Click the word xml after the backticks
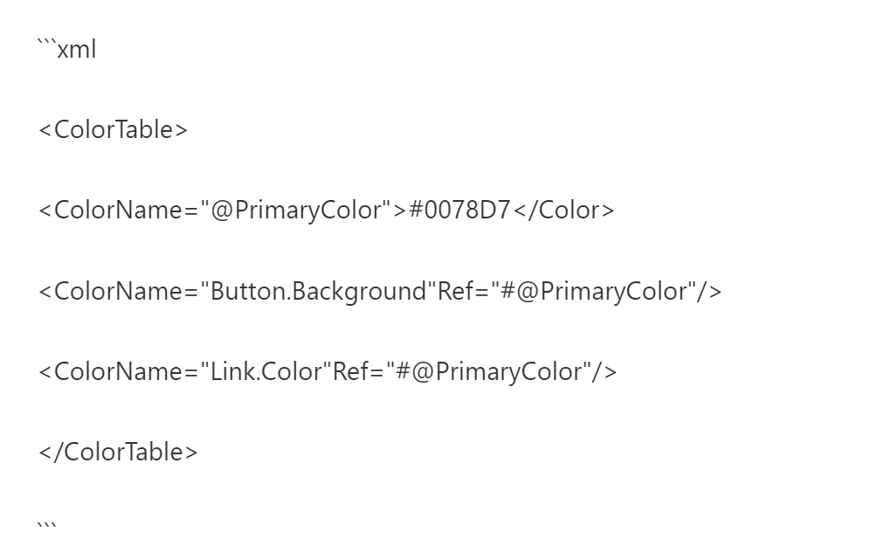The height and width of the screenshot is (560, 891). (77, 50)
